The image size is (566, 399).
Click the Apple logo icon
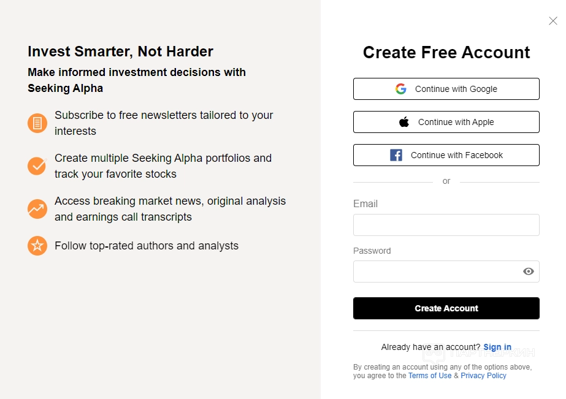click(x=404, y=122)
